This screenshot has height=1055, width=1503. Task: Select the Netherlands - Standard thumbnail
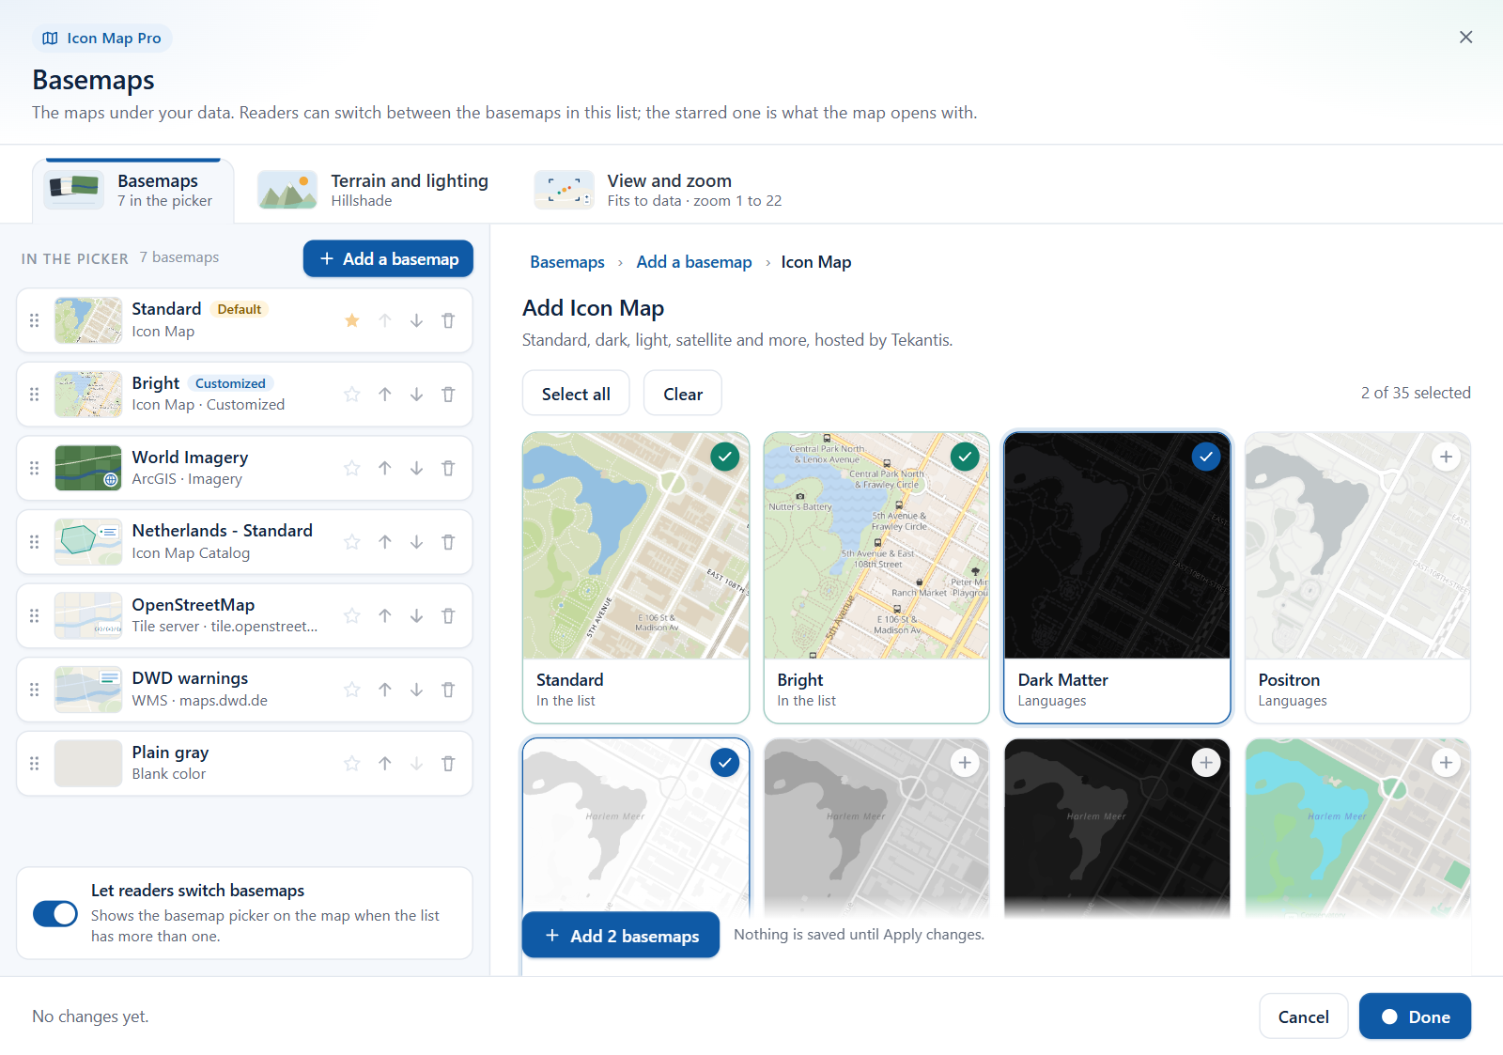[x=88, y=542]
